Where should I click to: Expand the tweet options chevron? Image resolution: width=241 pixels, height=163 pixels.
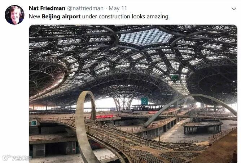[x=234, y=9]
